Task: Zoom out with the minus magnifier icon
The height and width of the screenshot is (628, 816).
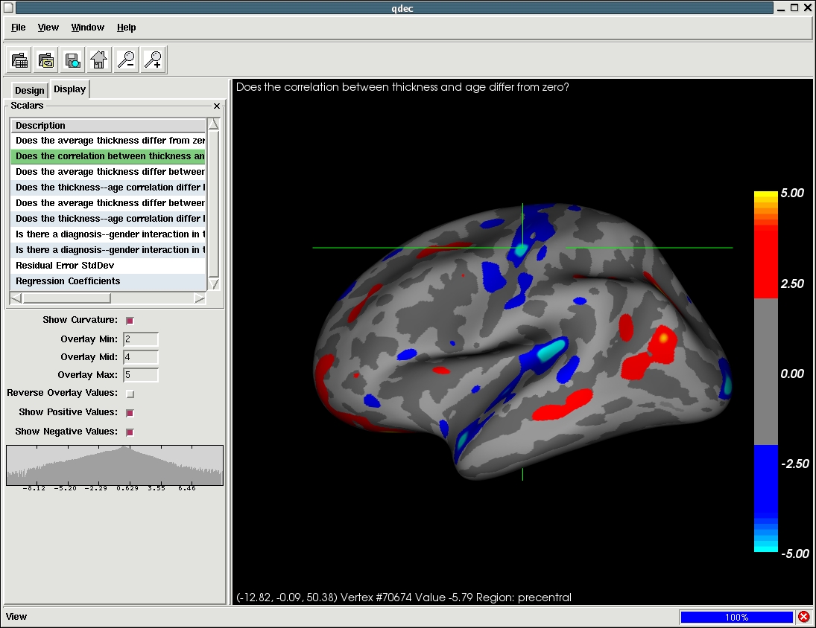Action: (x=126, y=60)
